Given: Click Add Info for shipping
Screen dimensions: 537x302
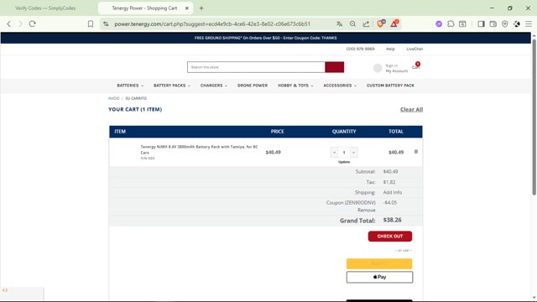Looking at the screenshot, I should [393, 192].
